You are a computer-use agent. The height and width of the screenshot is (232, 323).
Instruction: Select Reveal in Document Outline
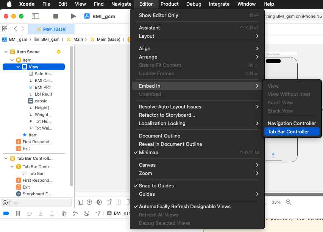point(197,144)
